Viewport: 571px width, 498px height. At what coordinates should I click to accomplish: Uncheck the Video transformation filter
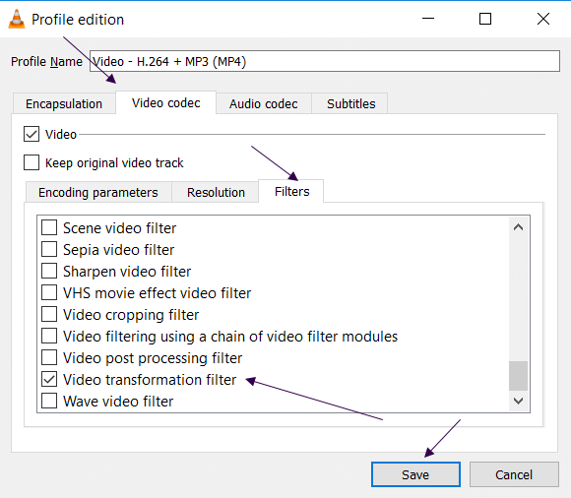click(x=49, y=379)
